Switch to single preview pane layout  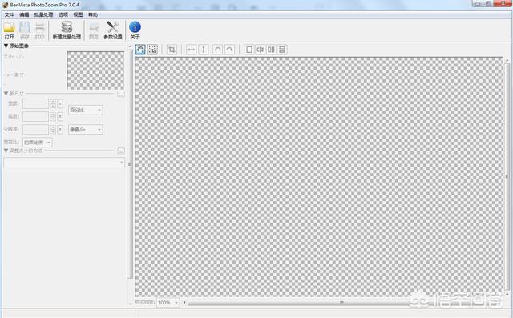[249, 50]
